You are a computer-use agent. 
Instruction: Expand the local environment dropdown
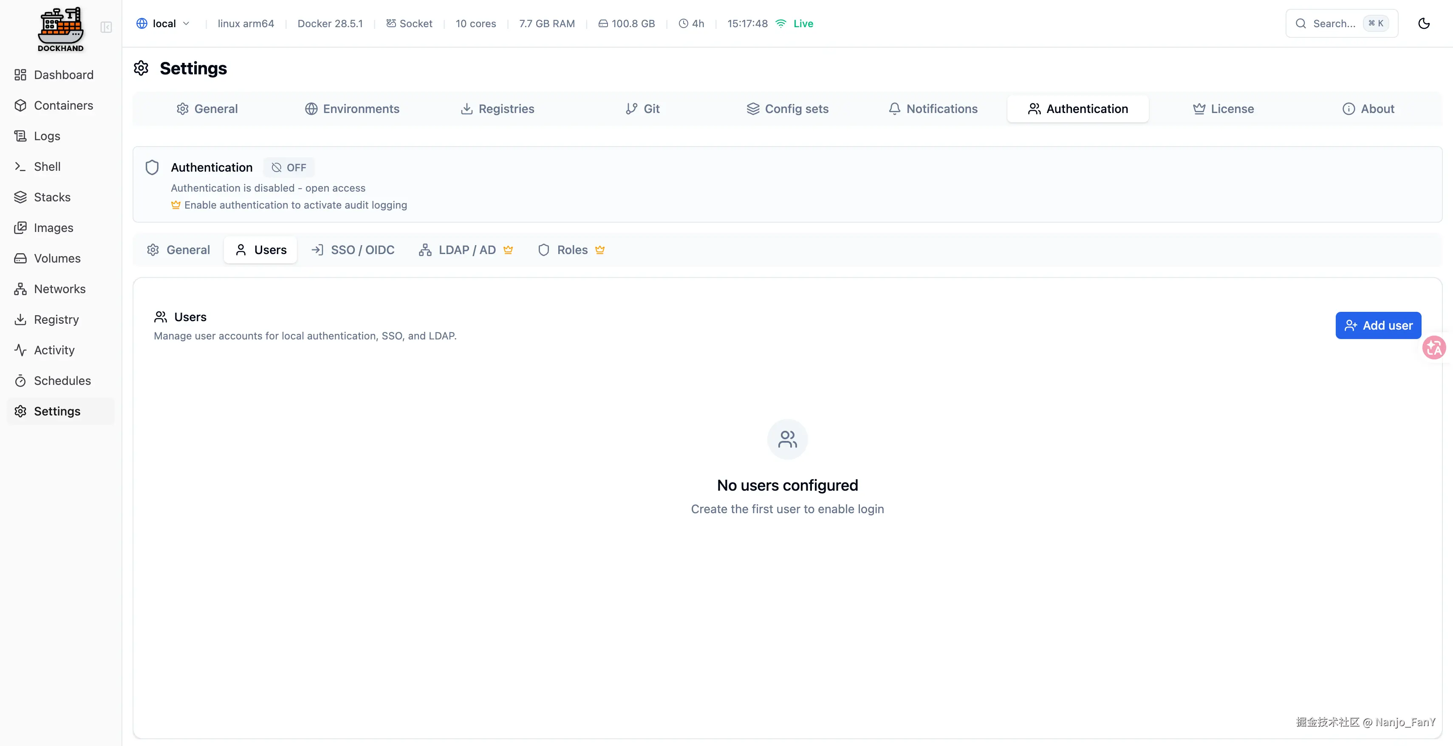tap(164, 23)
